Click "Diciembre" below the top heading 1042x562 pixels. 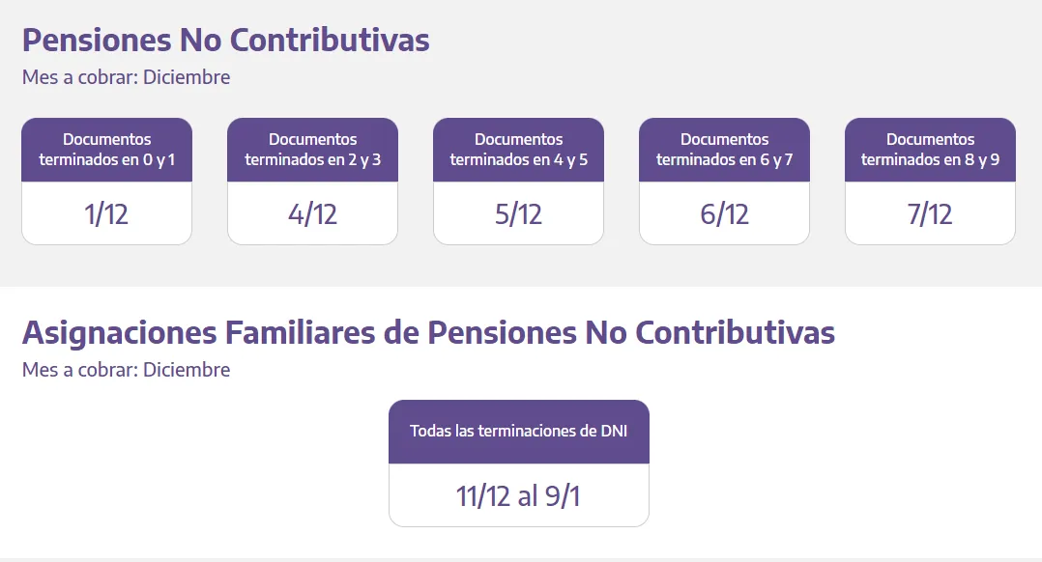click(x=187, y=77)
